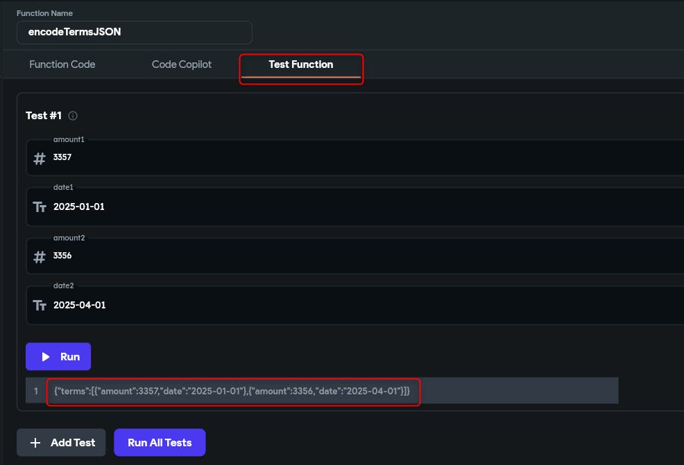684x465 pixels.
Task: Click the text type icon for date1
Action: pyautogui.click(x=40, y=207)
